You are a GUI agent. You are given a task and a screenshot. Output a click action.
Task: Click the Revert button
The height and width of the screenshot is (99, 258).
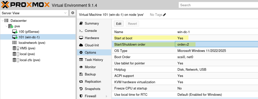(132, 24)
